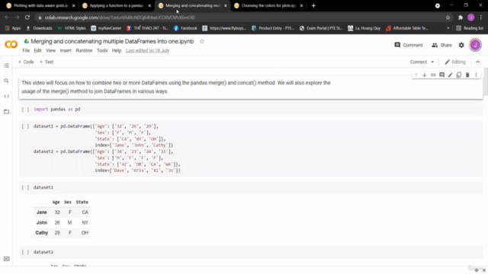Click the URL address bar
Image resolution: width=488 pixels, height=274 pixels.
[x=239, y=18]
